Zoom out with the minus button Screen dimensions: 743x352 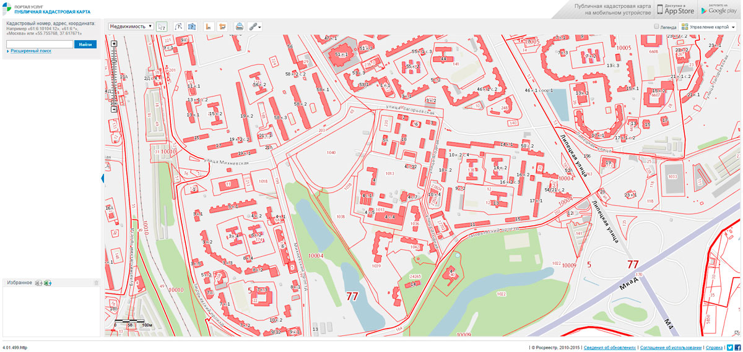(114, 109)
